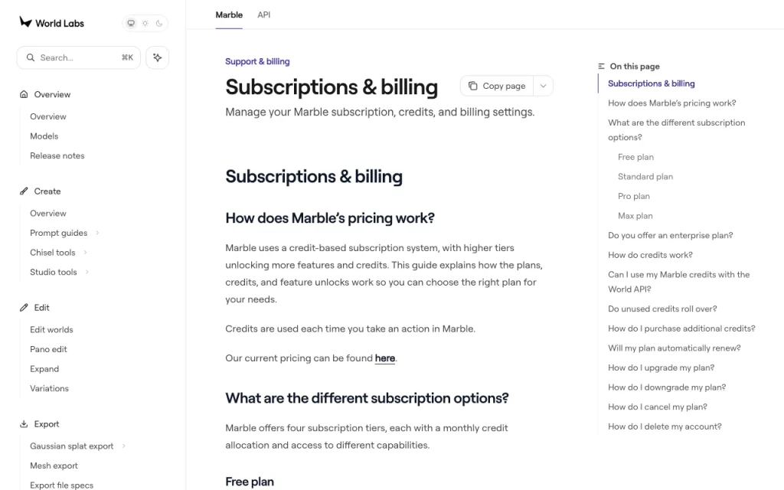Open Release notes in the sidebar
Image resolution: width=784 pixels, height=490 pixels.
[x=57, y=155]
